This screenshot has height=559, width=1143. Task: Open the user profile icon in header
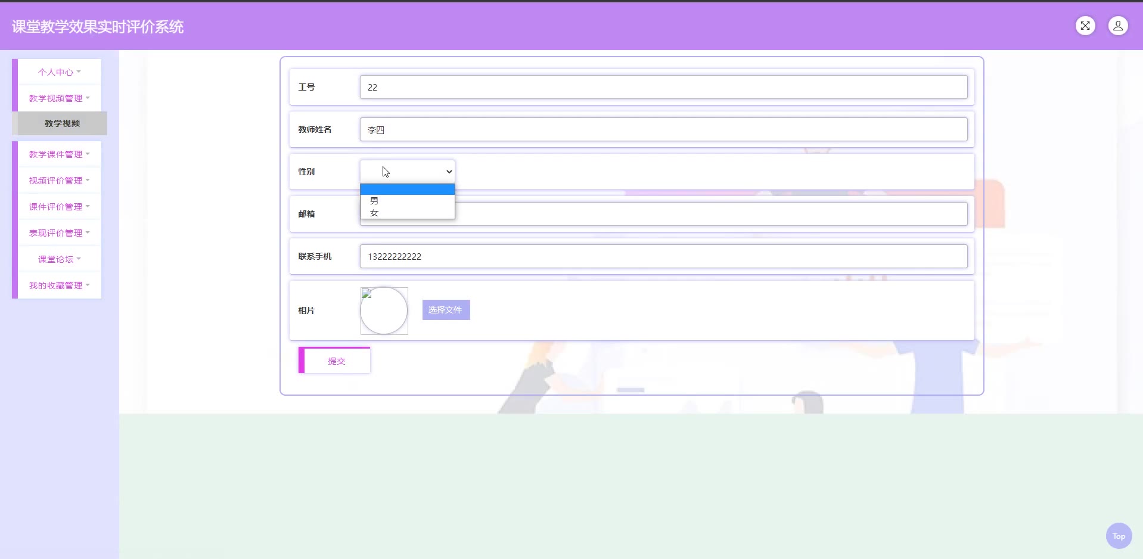point(1118,26)
